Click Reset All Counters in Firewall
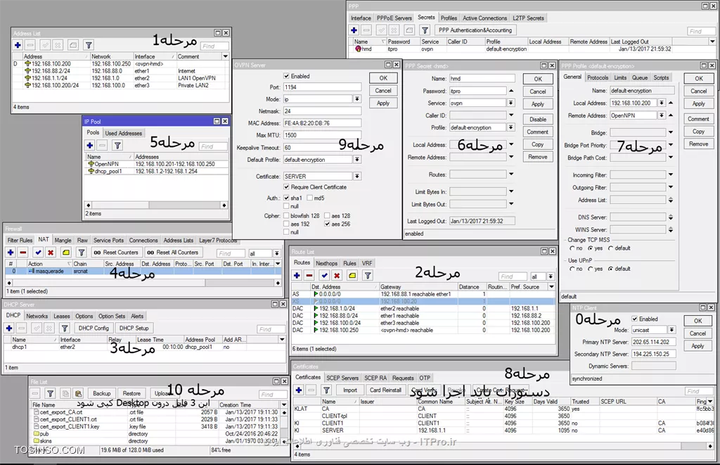 click(x=172, y=253)
